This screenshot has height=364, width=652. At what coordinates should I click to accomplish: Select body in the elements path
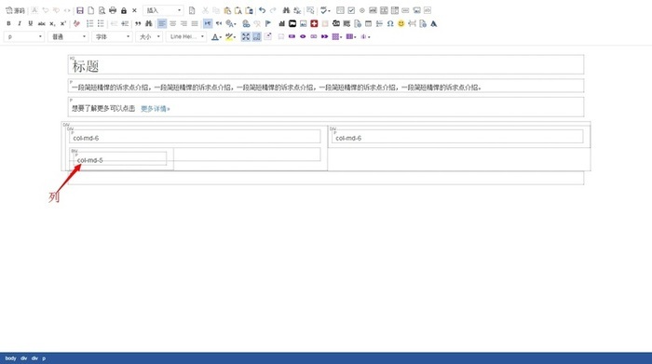[11, 358]
